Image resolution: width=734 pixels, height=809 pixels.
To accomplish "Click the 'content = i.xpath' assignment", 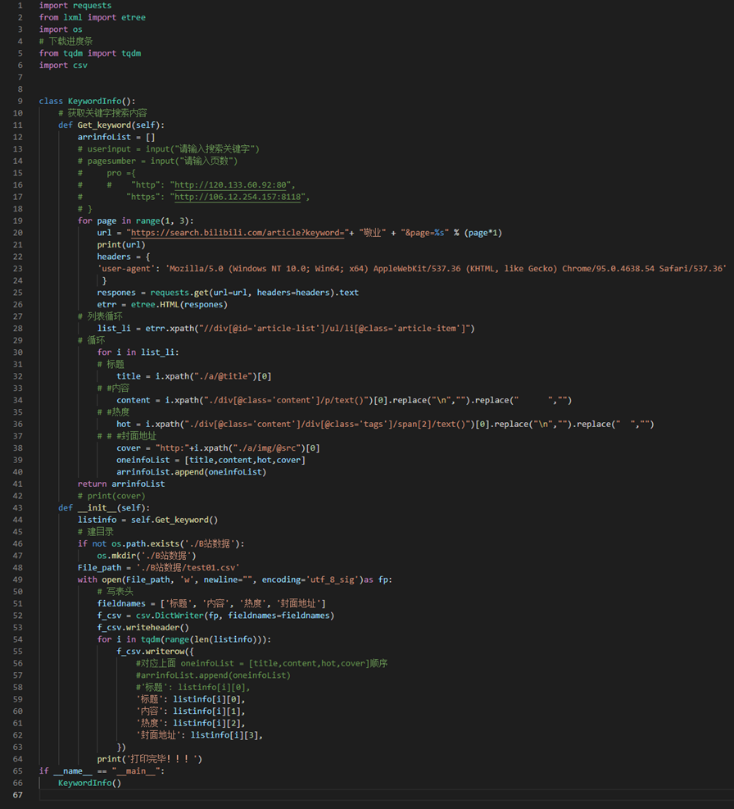I will click(x=344, y=400).
